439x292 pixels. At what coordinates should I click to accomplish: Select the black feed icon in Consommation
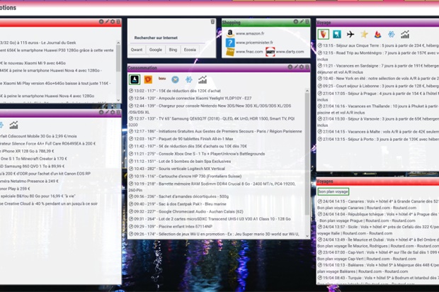135,79
